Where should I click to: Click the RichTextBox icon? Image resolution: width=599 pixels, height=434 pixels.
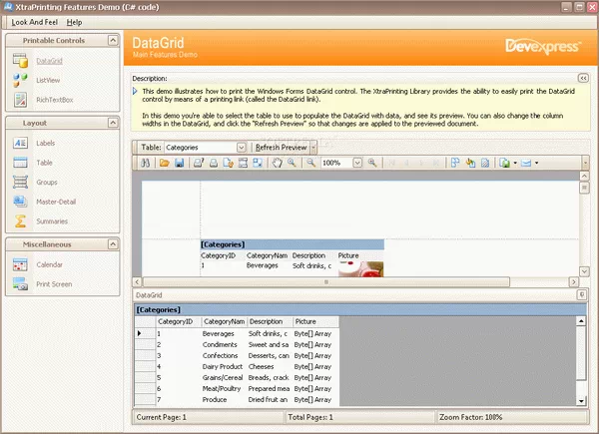coord(20,100)
